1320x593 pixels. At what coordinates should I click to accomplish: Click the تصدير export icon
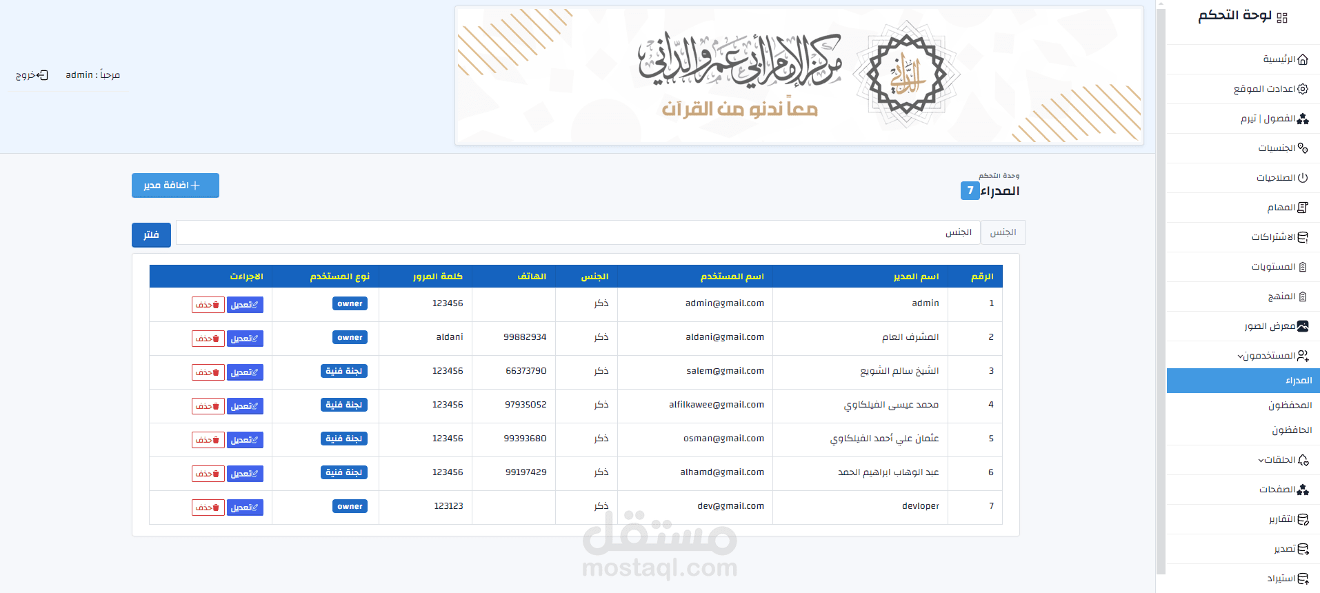pos(1303,549)
